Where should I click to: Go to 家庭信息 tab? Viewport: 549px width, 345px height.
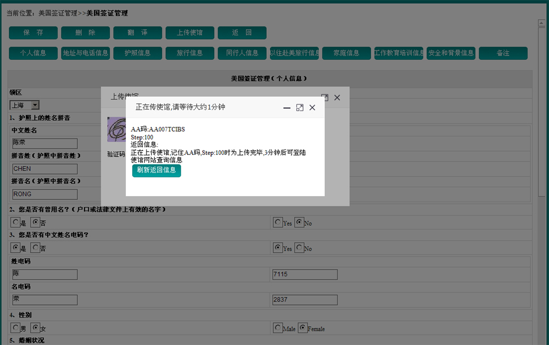click(346, 53)
